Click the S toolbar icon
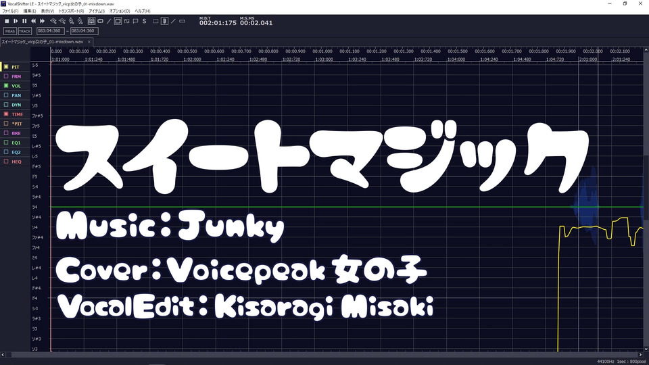 point(145,21)
